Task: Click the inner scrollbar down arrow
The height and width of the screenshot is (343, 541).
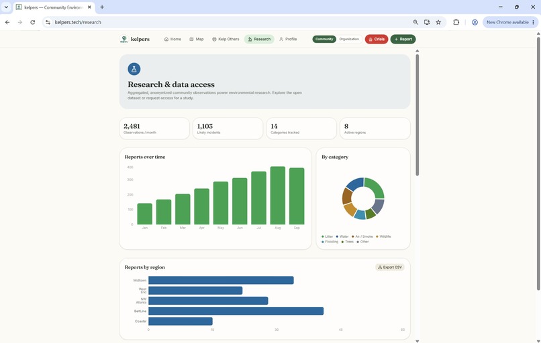Action: (x=417, y=341)
